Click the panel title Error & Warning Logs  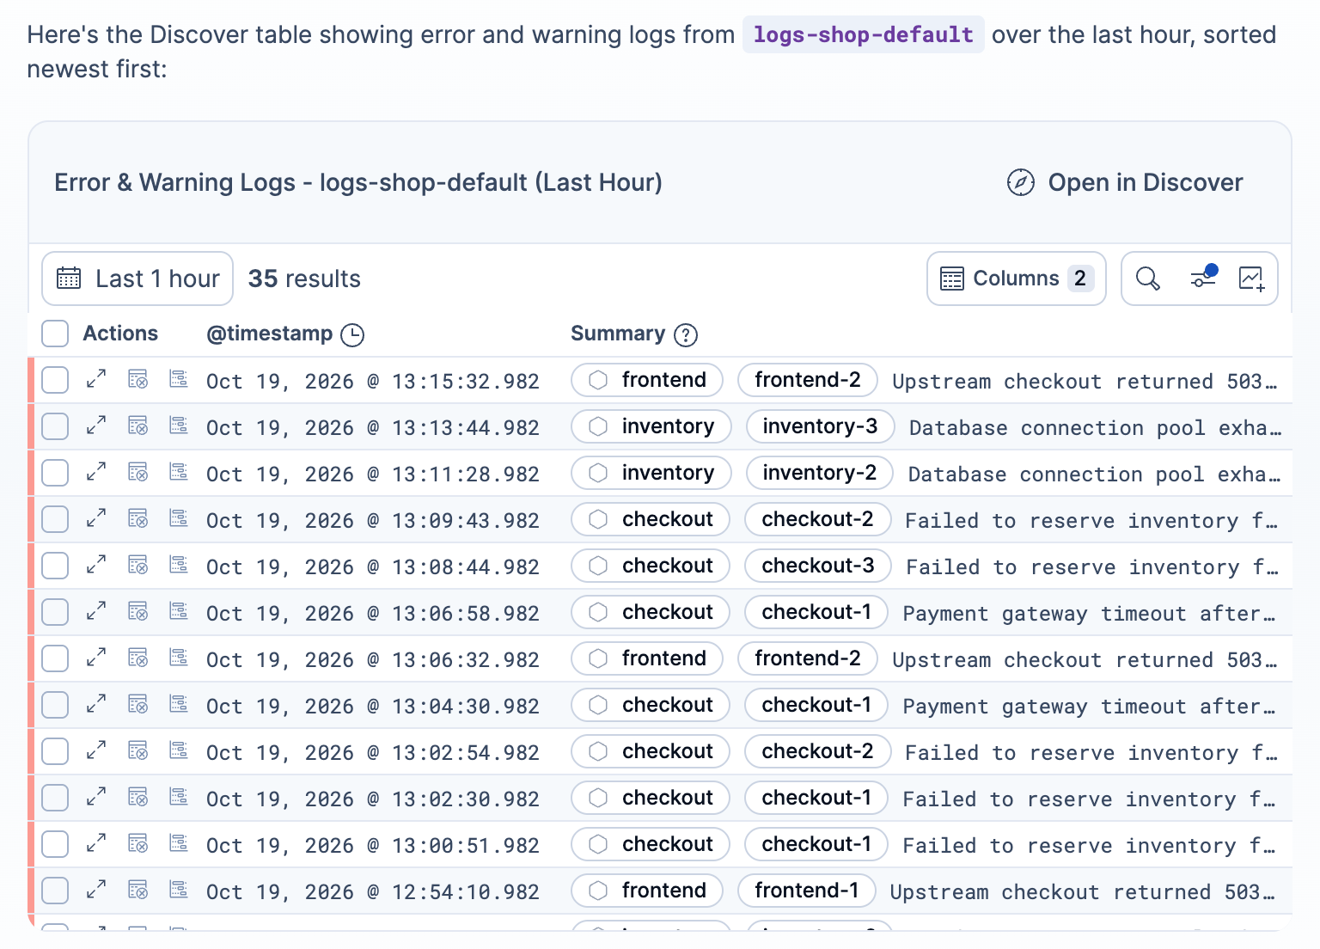coord(358,182)
